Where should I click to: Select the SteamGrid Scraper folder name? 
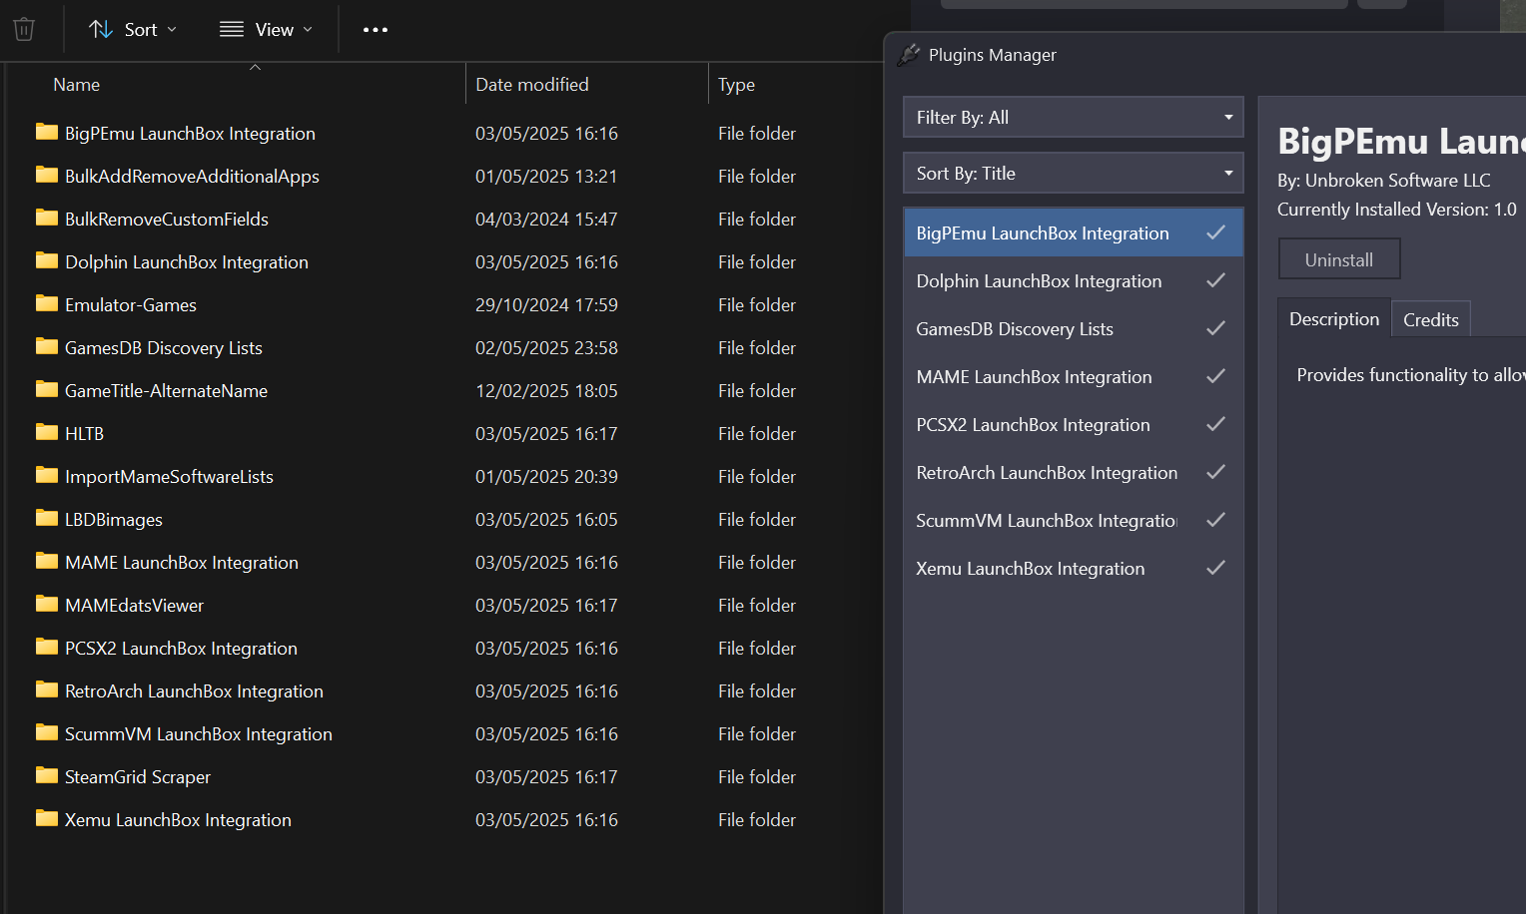[x=138, y=777]
